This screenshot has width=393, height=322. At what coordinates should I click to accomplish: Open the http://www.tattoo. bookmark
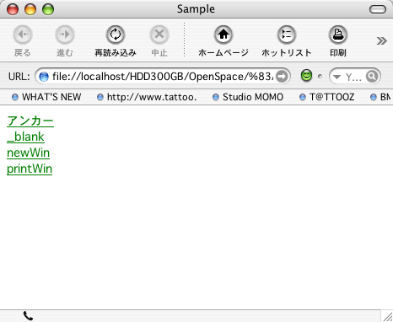[147, 97]
